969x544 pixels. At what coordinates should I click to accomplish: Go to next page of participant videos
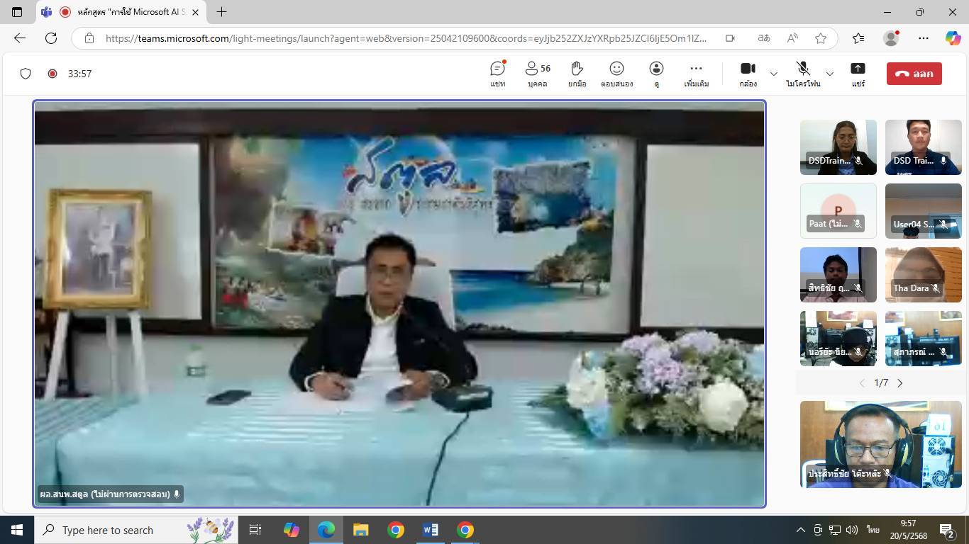[x=900, y=383]
